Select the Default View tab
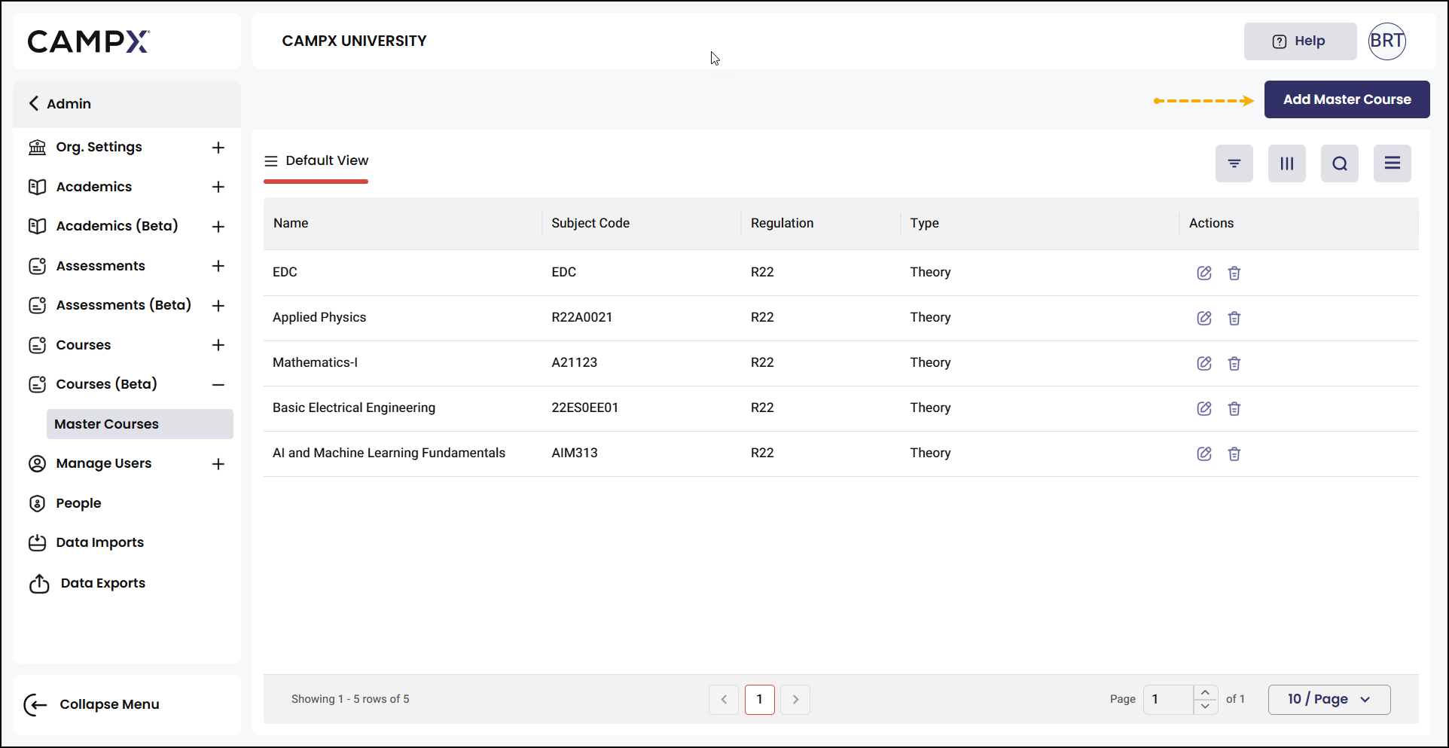Image resolution: width=1449 pixels, height=748 pixels. point(316,160)
